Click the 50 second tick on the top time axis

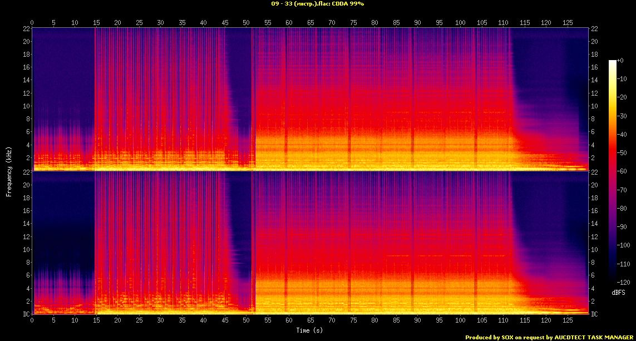(246, 23)
